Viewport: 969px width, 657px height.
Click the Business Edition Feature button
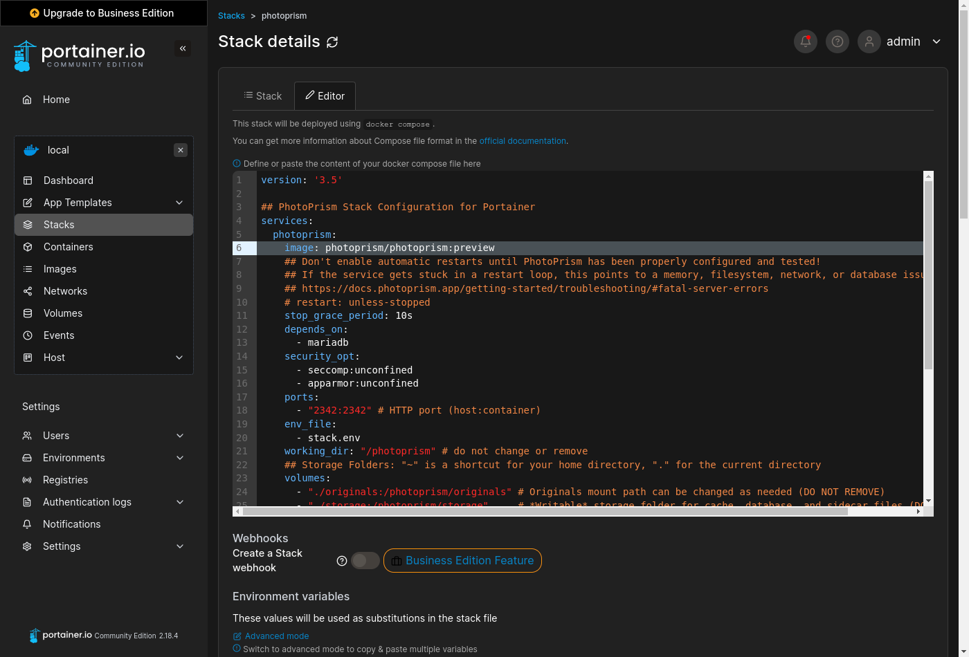coord(462,560)
